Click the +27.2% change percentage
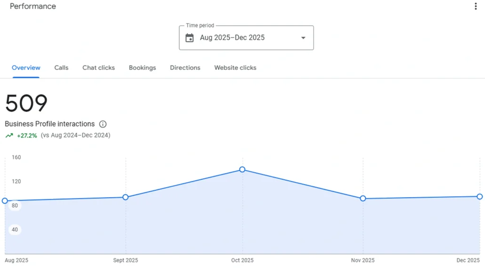 (x=27, y=136)
